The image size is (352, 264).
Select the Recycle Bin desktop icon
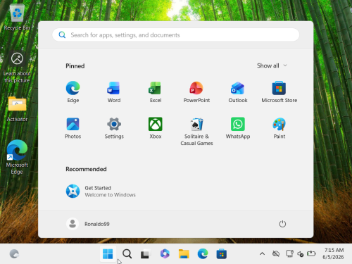point(17,18)
